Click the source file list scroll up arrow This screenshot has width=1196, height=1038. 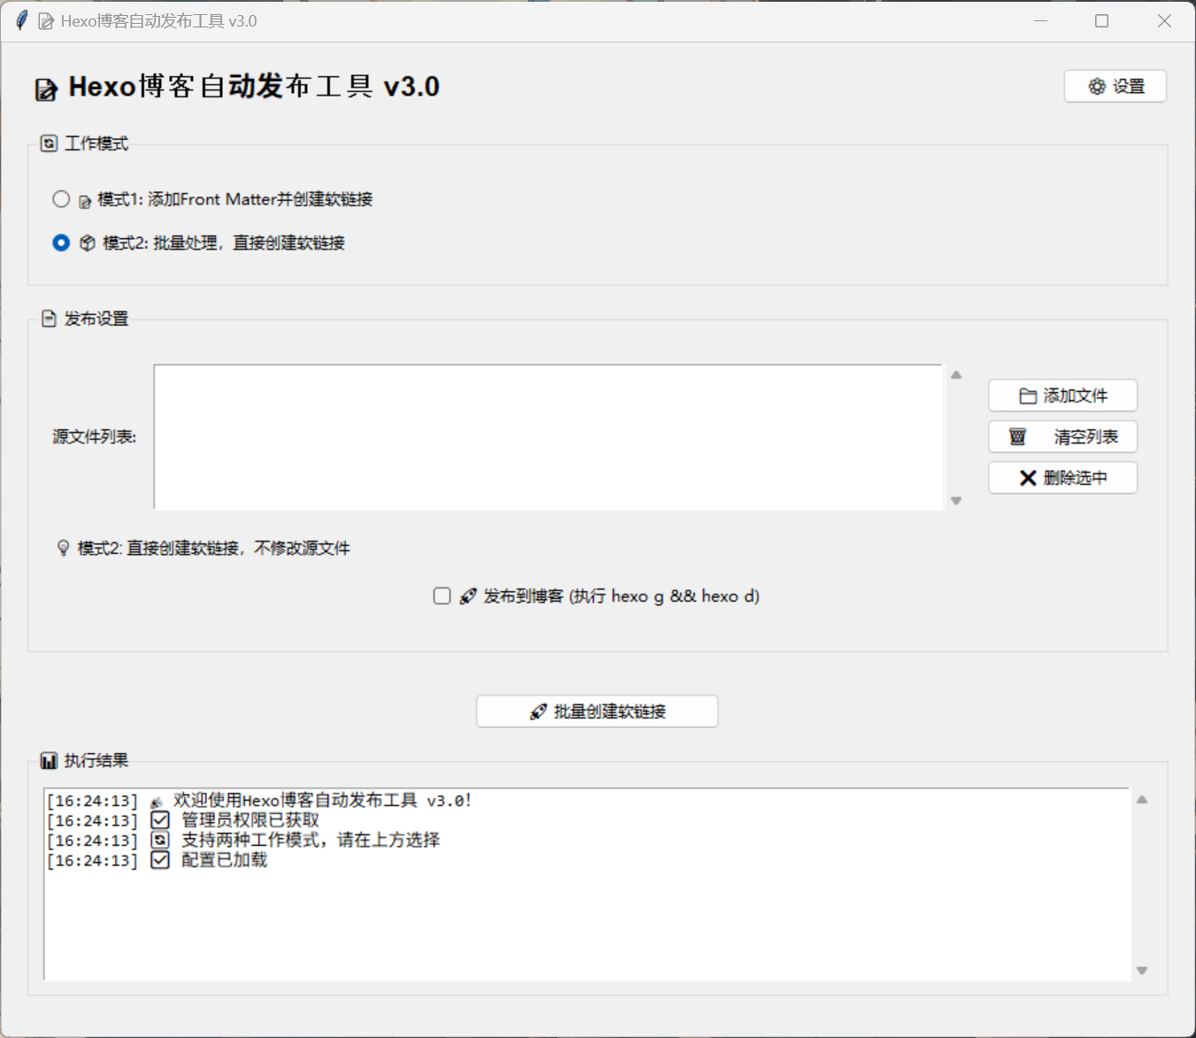(x=956, y=375)
